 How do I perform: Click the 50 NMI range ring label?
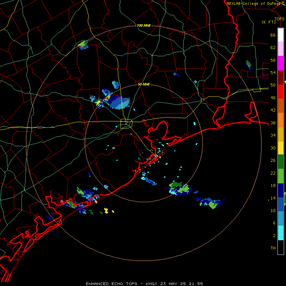point(144,84)
